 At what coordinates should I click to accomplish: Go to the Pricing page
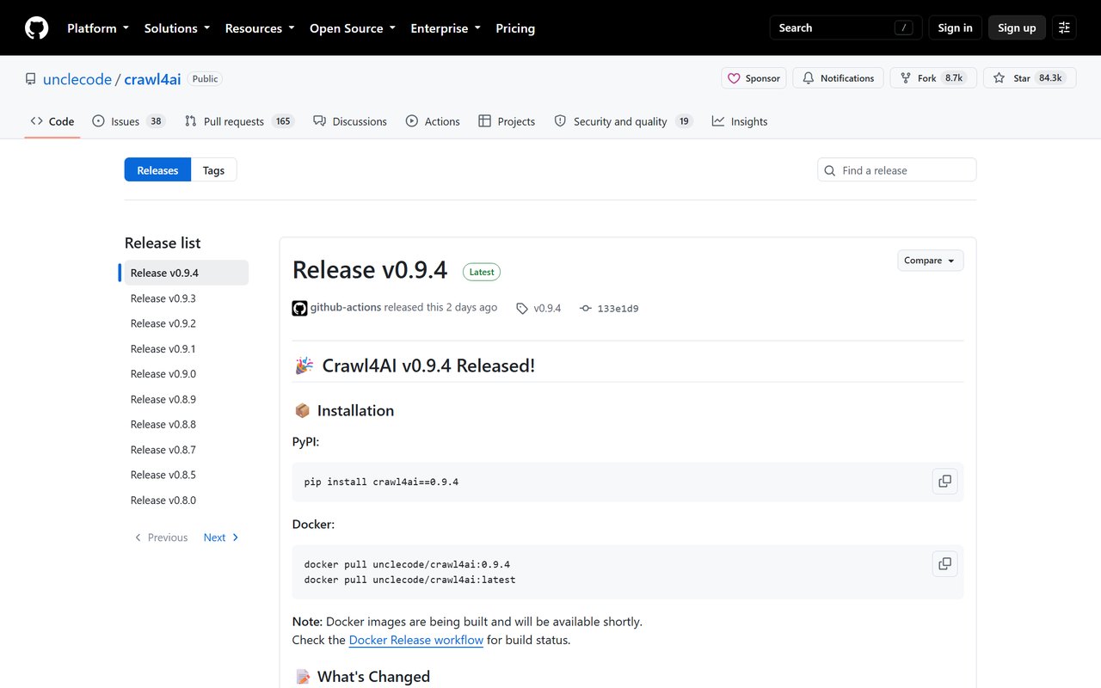(515, 28)
